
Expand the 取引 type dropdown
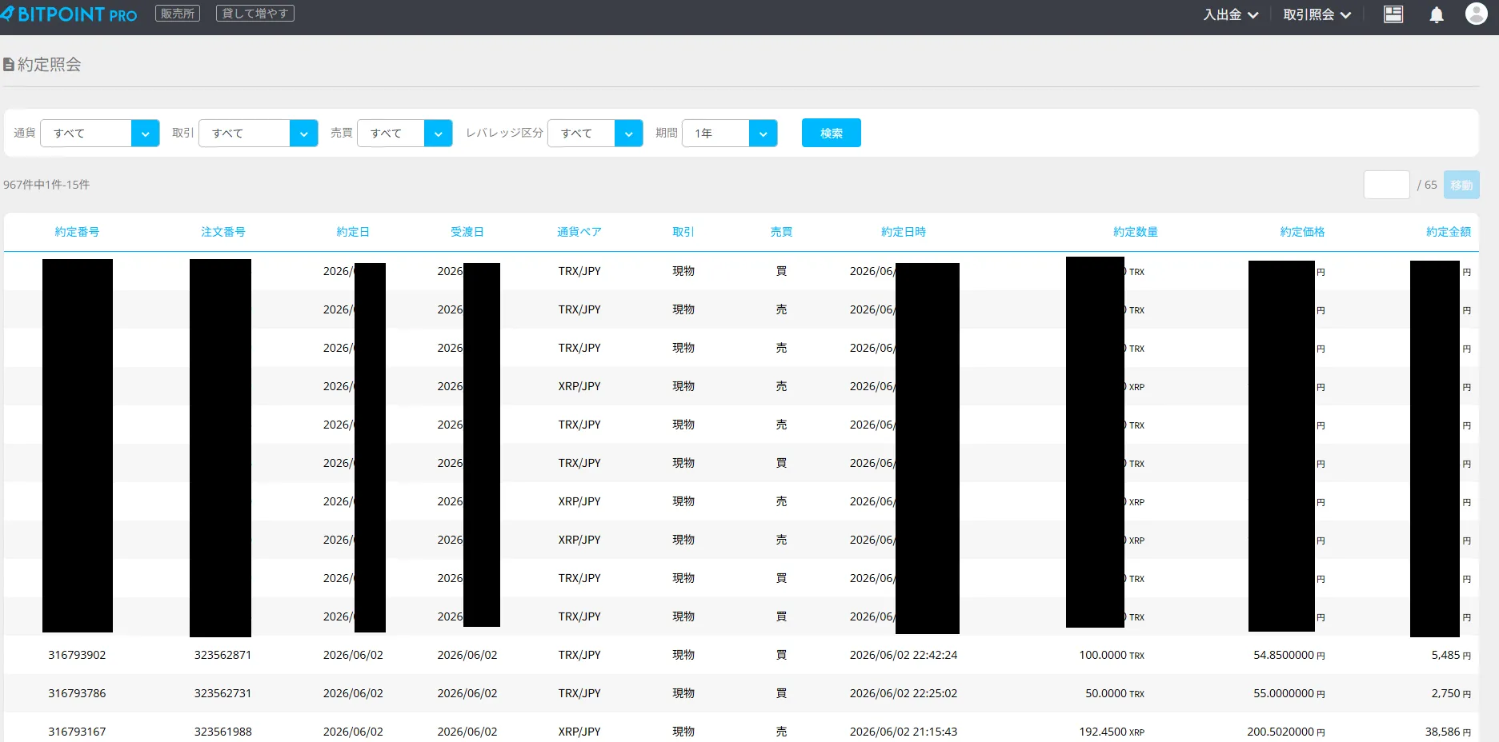(x=259, y=133)
